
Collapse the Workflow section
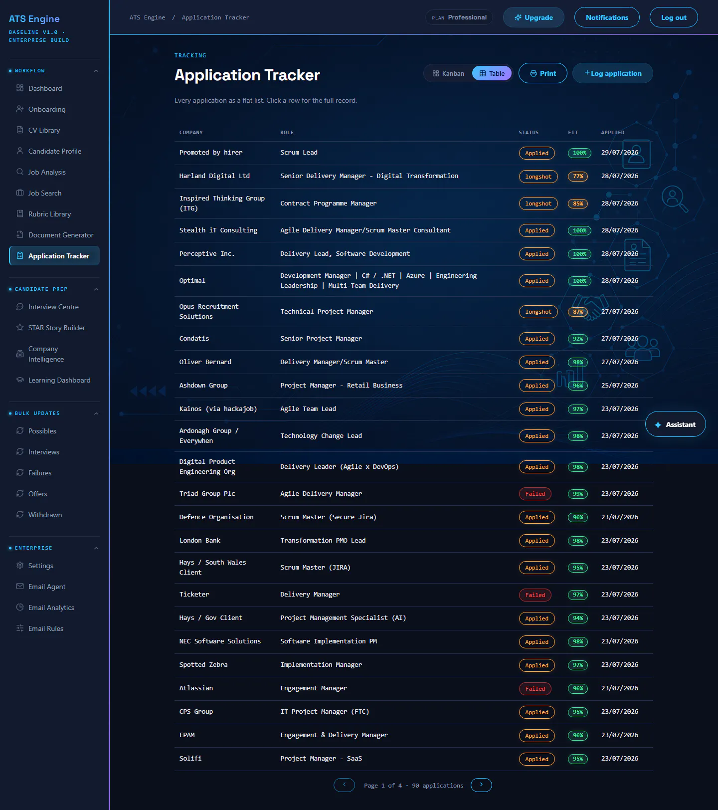pyautogui.click(x=96, y=71)
